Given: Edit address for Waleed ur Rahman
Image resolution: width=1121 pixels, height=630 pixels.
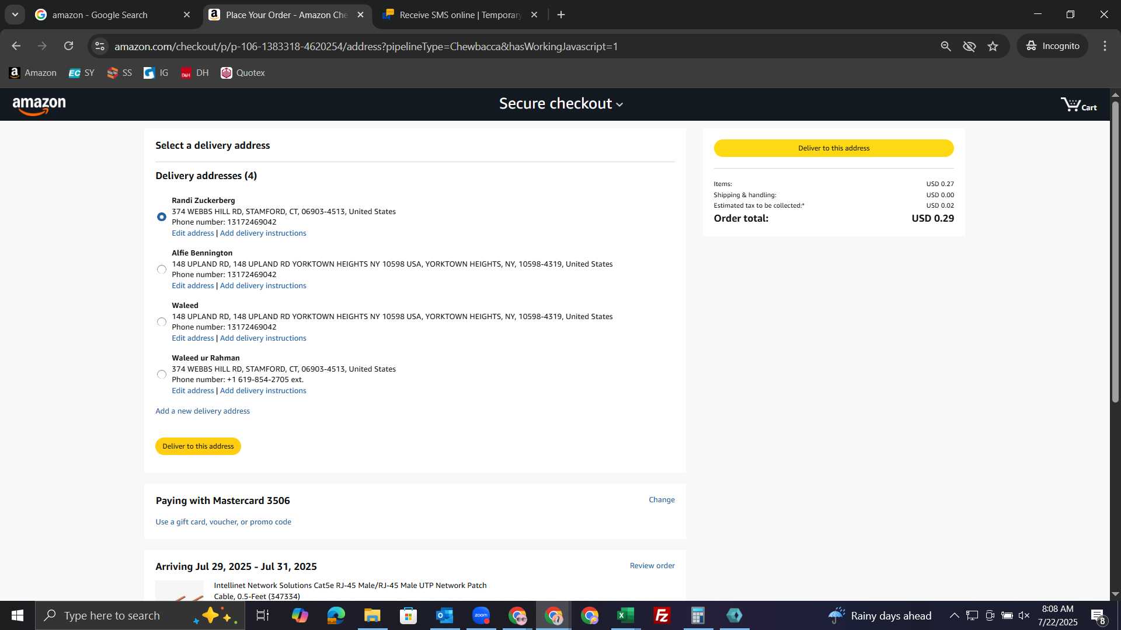Looking at the screenshot, I should click(193, 391).
